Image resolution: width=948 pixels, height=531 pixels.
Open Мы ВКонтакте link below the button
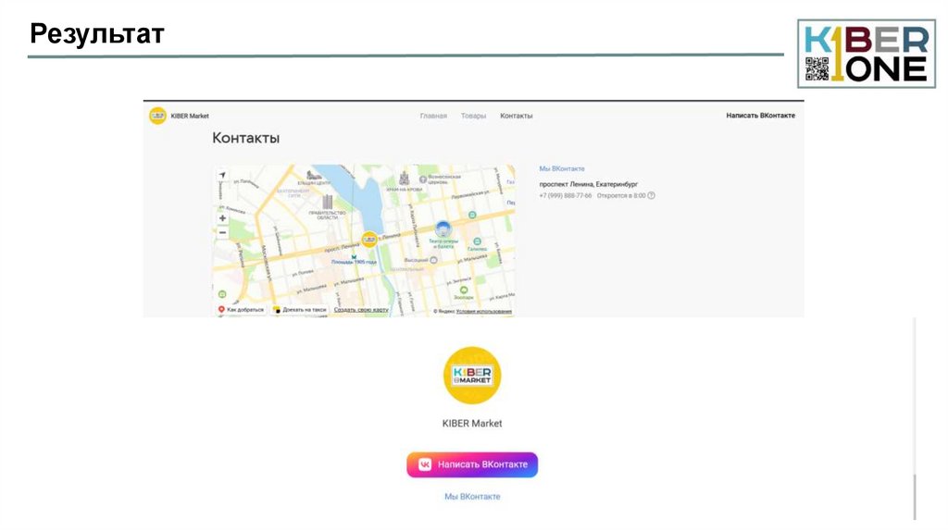(x=472, y=497)
